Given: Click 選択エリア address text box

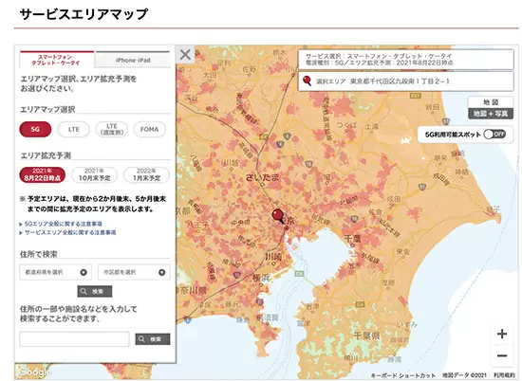Looking at the screenshot, I should point(406,82).
